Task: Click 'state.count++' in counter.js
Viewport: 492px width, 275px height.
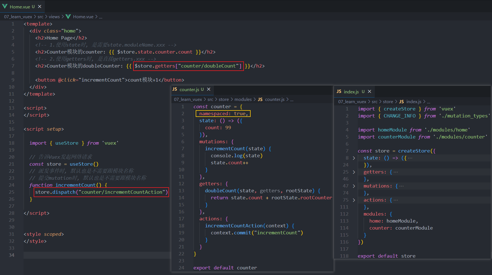Action: [x=230, y=163]
